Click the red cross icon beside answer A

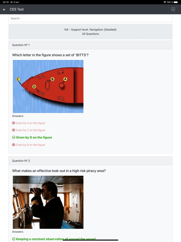pos(14,123)
